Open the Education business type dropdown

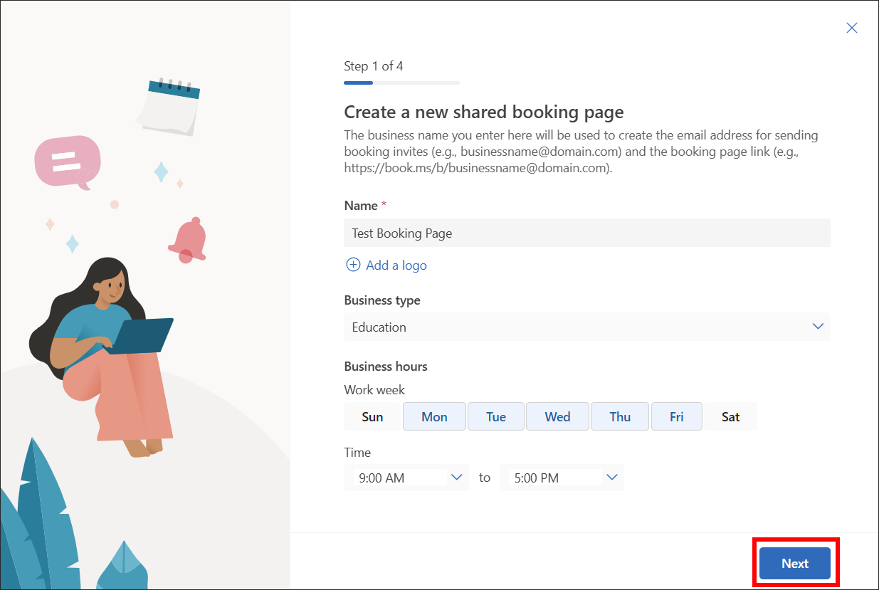click(587, 327)
